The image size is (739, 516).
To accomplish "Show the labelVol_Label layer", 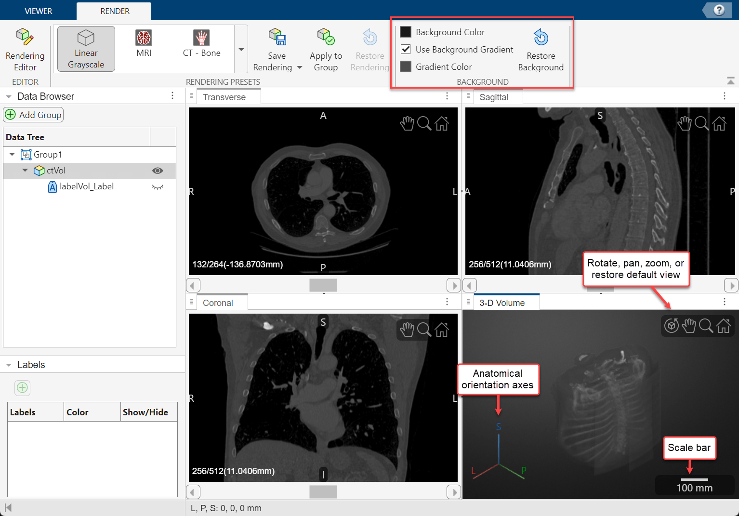I will [x=158, y=187].
